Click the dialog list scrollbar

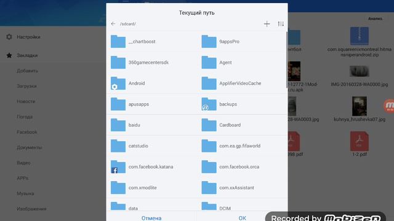tap(287, 60)
